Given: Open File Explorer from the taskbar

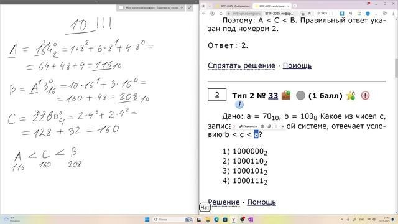Looking at the screenshot, I should (208, 220).
